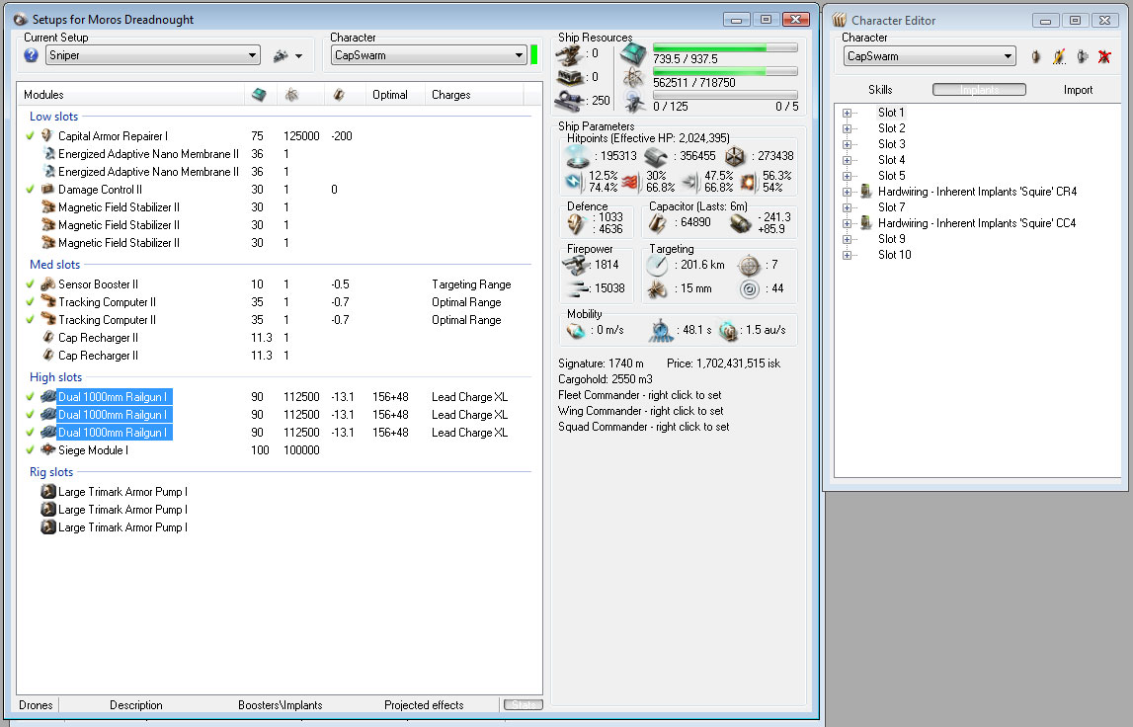Image resolution: width=1133 pixels, height=727 pixels.
Task: Click the align time icon beside 48.1 s
Action: tap(661, 330)
